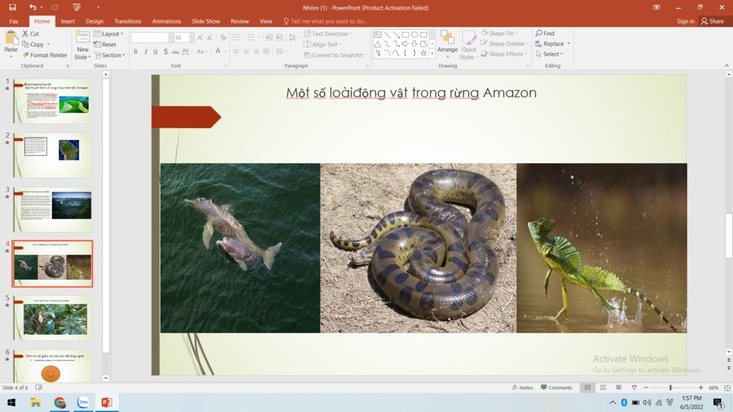Switch to Slide Sorter view

[603, 388]
